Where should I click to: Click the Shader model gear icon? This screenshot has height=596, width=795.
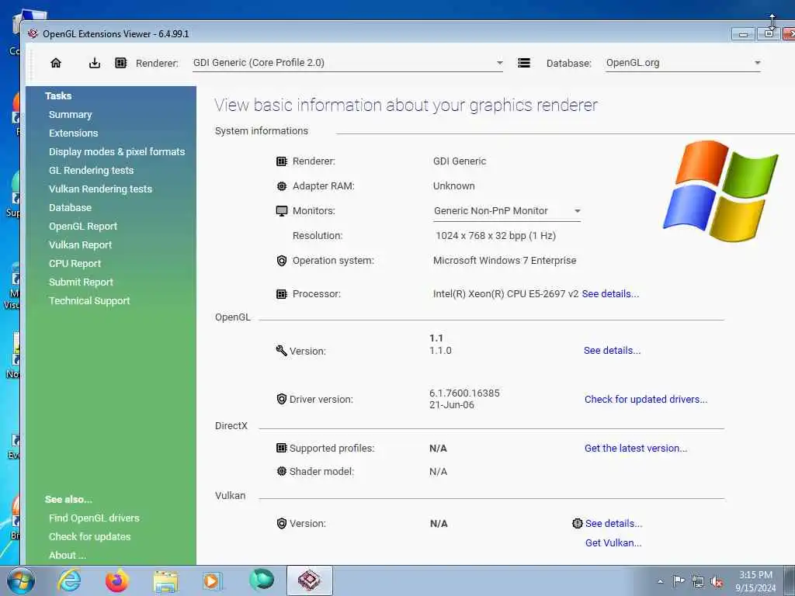pyautogui.click(x=281, y=471)
